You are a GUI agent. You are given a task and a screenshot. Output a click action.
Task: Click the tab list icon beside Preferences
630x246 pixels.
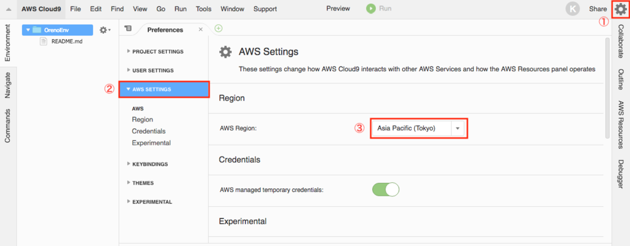[x=128, y=29]
